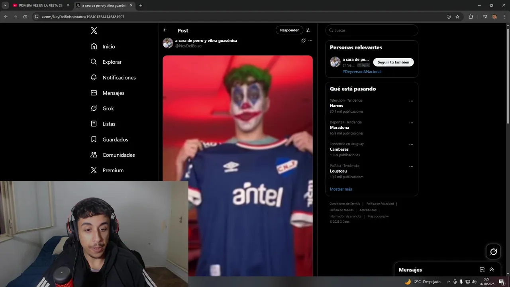Reload the current page
Viewport: 510px width, 287px height.
[x=25, y=17]
